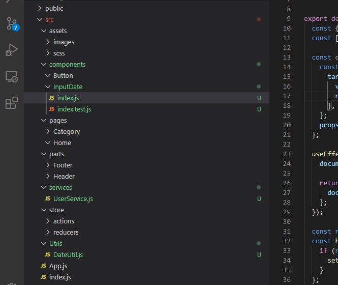Image resolution: width=338 pixels, height=285 pixels.
Task: Open the Extensions view
Action: tap(12, 103)
